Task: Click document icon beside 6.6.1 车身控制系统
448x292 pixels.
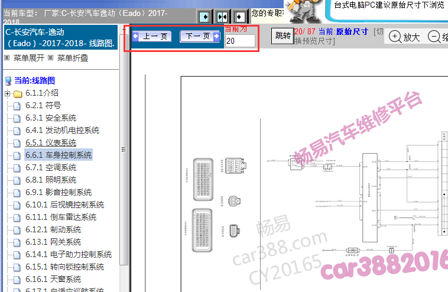Action: click(17, 155)
